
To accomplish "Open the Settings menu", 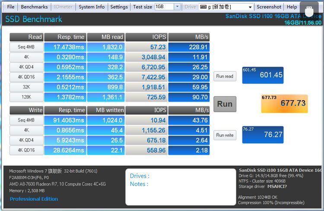I will [x=119, y=7].
